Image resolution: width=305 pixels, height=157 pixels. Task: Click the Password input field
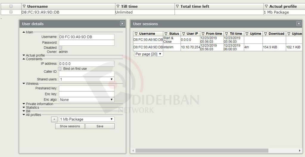tap(87, 43)
